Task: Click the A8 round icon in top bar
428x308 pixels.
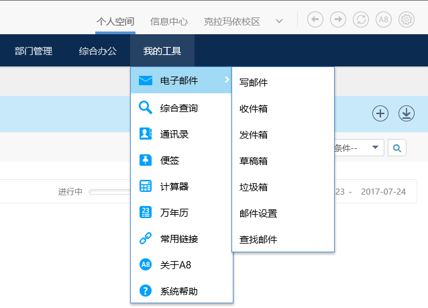Action: coord(384,19)
